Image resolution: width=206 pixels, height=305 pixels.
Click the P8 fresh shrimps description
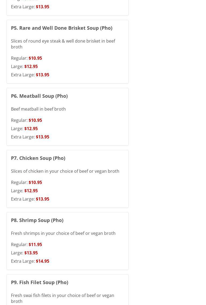[x=63, y=233]
